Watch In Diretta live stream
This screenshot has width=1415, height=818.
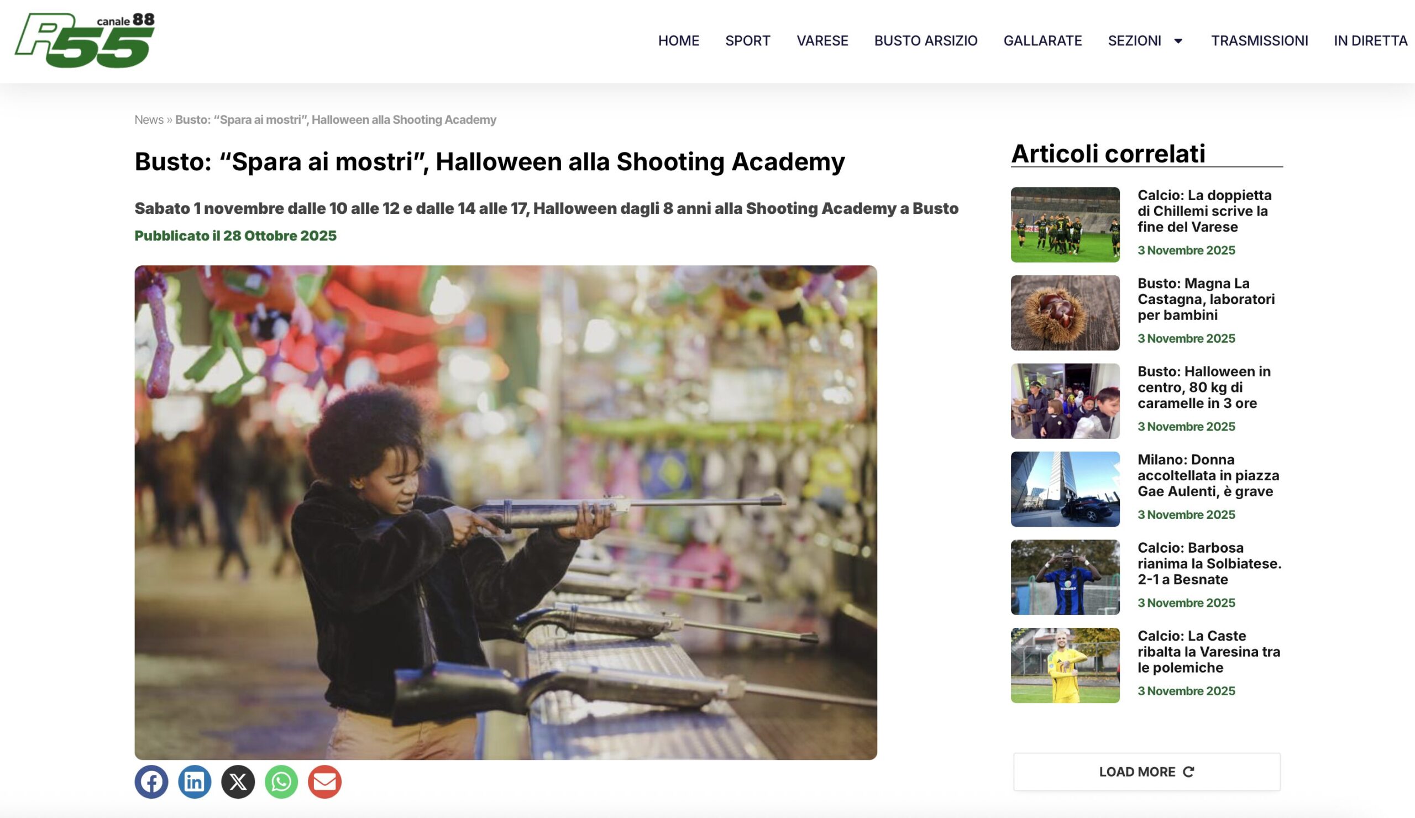click(1370, 41)
